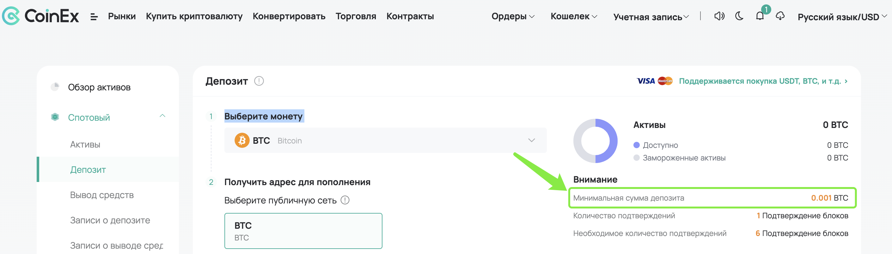
Task: Select the BTC network option
Action: 303,231
